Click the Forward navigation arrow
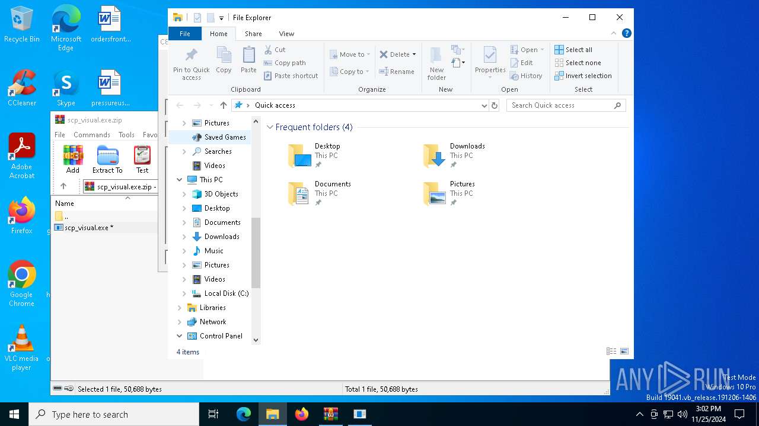 click(197, 105)
